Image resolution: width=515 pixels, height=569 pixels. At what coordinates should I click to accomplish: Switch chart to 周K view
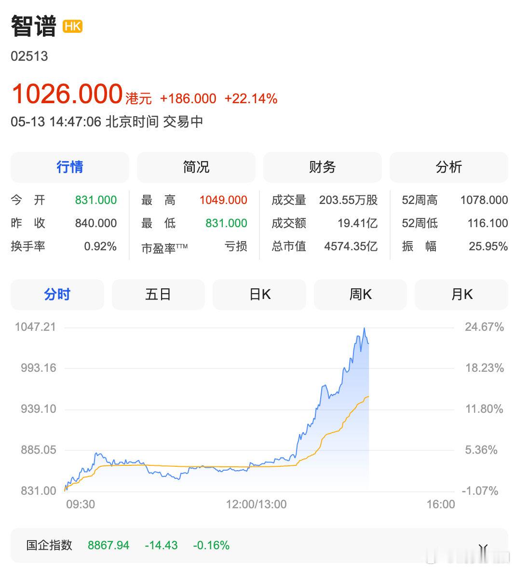point(360,294)
